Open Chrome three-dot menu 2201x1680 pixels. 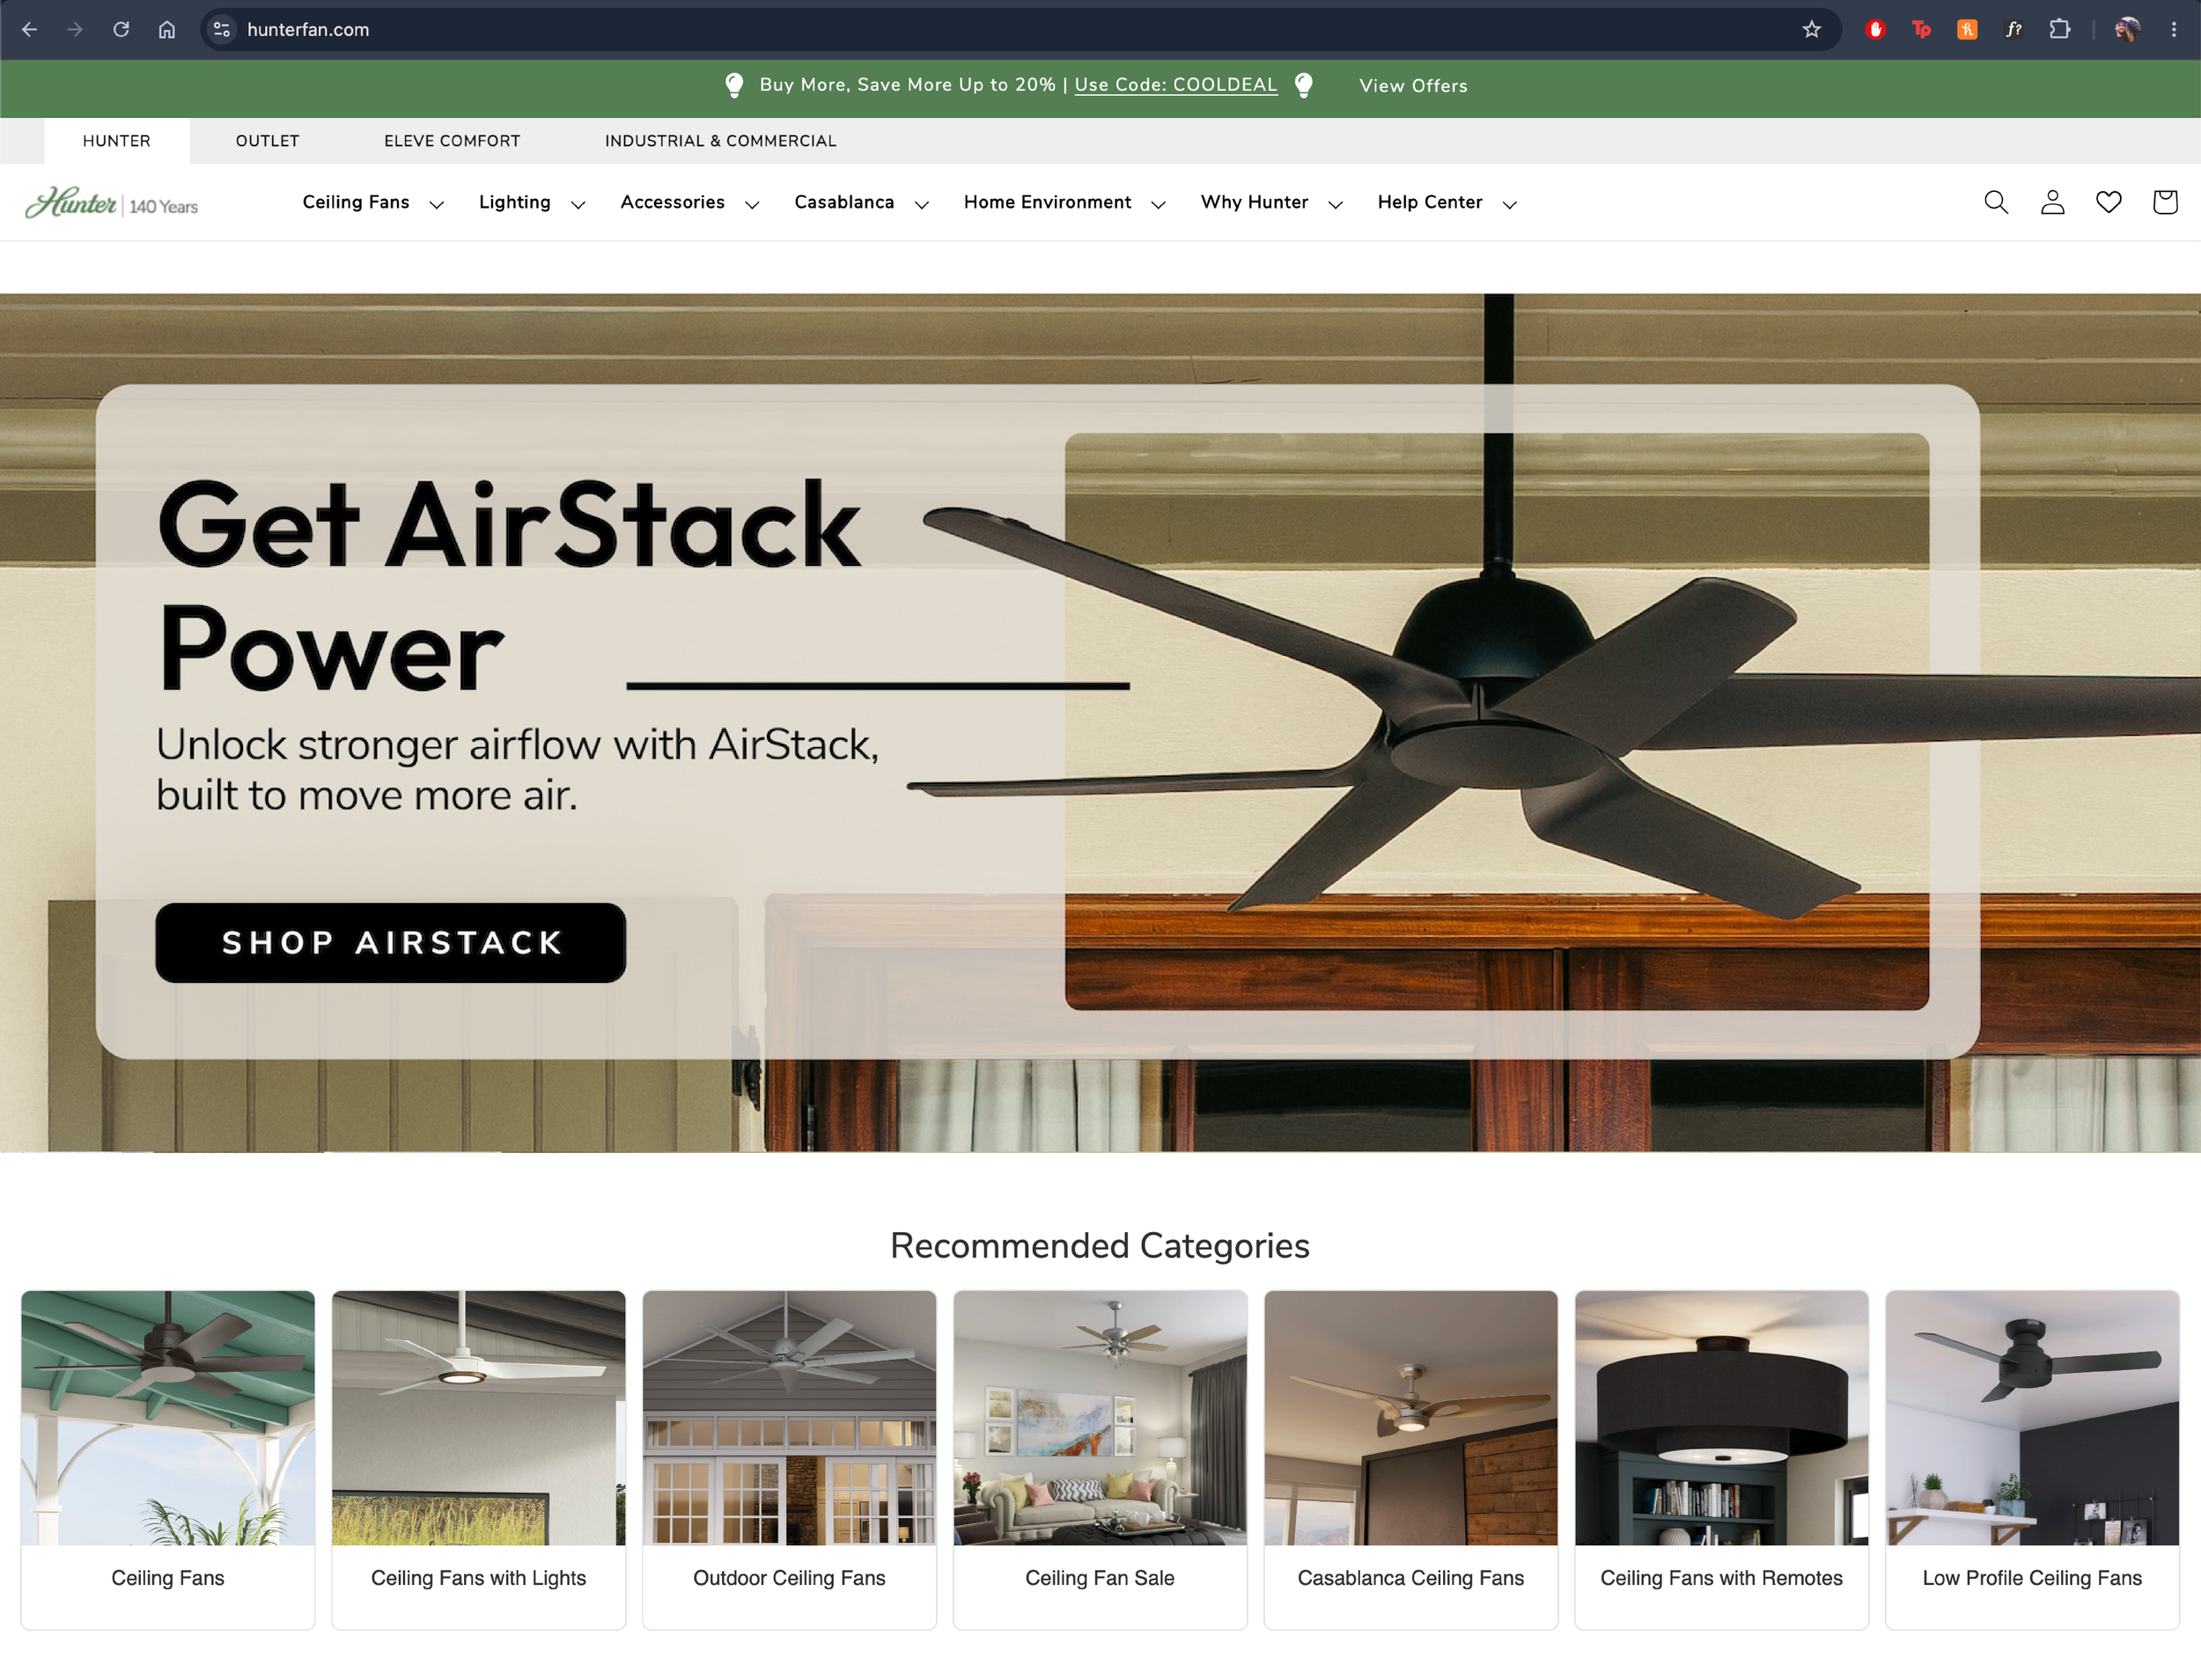pos(2174,30)
